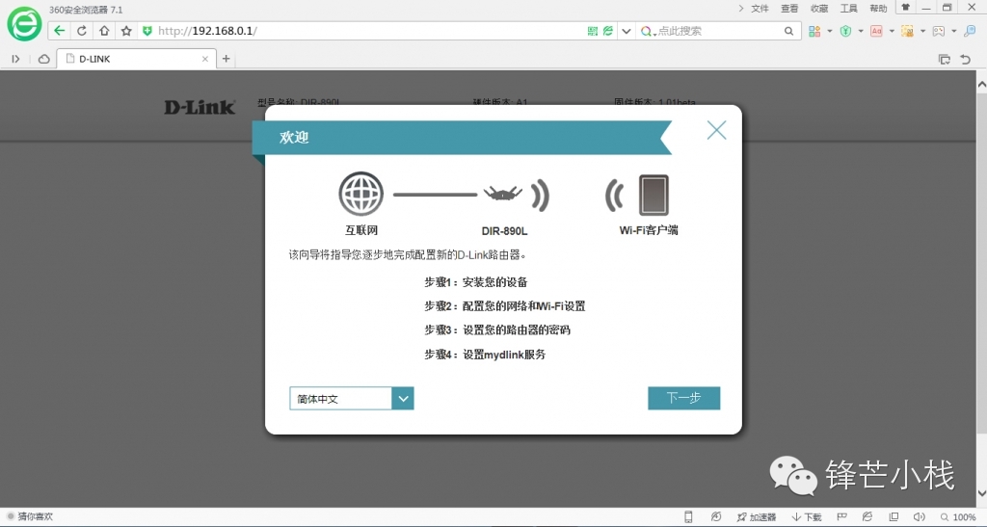Click the magnifier search submit icon
Viewport: 987px width, 527px height.
(x=788, y=31)
